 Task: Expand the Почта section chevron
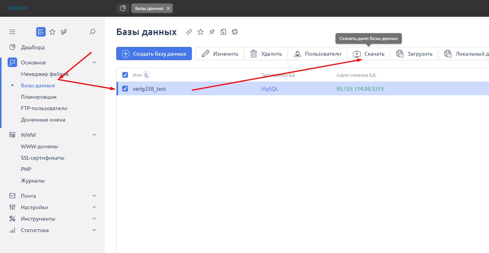[94, 196]
